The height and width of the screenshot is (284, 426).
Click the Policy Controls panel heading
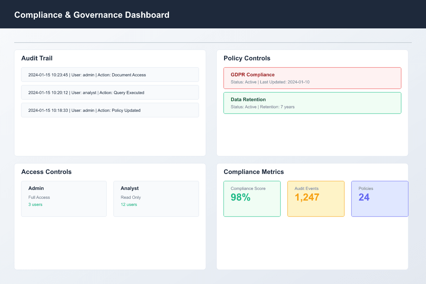point(247,58)
